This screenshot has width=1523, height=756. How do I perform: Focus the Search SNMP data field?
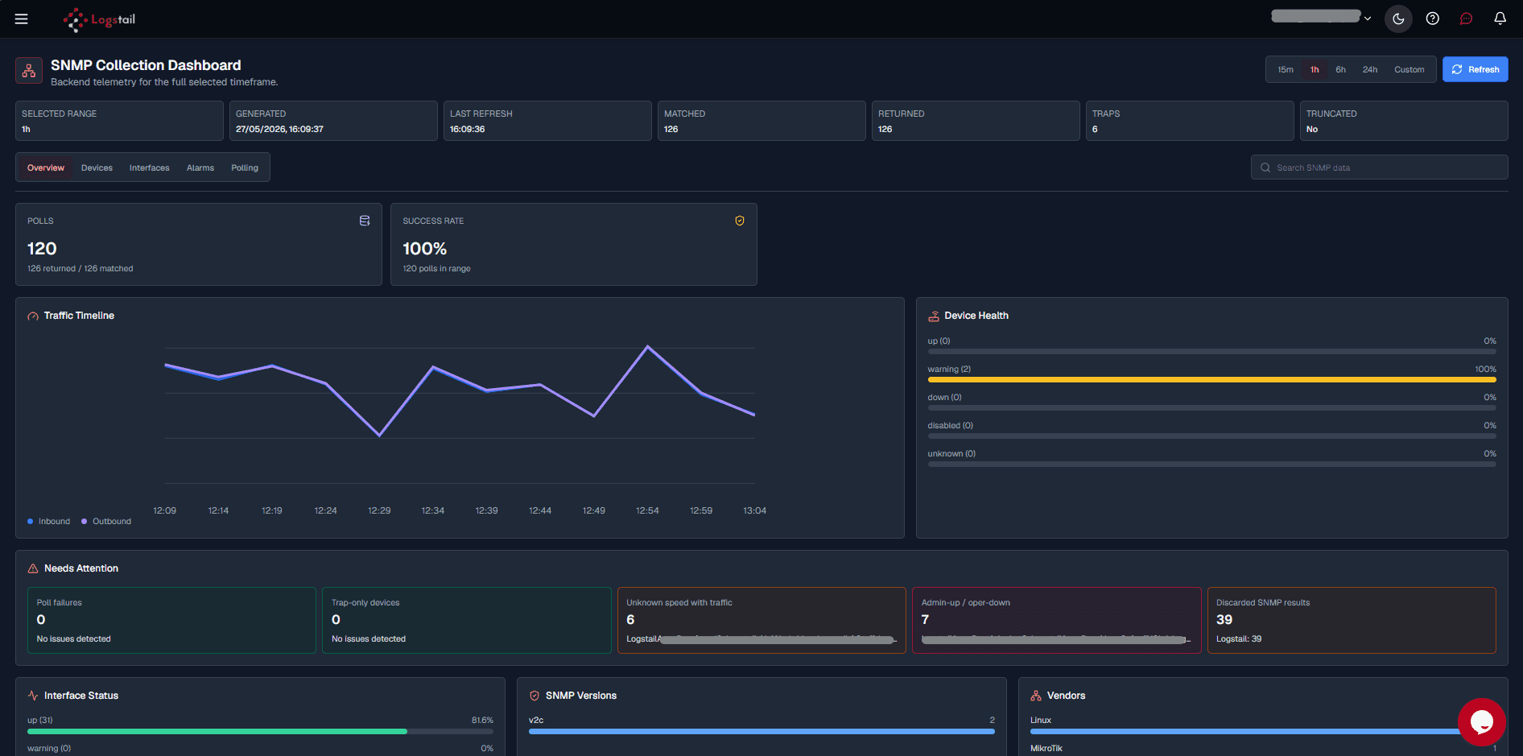click(1379, 167)
